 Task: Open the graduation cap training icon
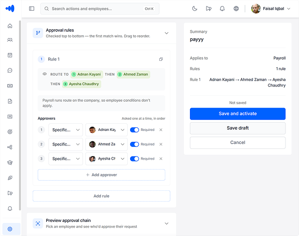pos(10,163)
